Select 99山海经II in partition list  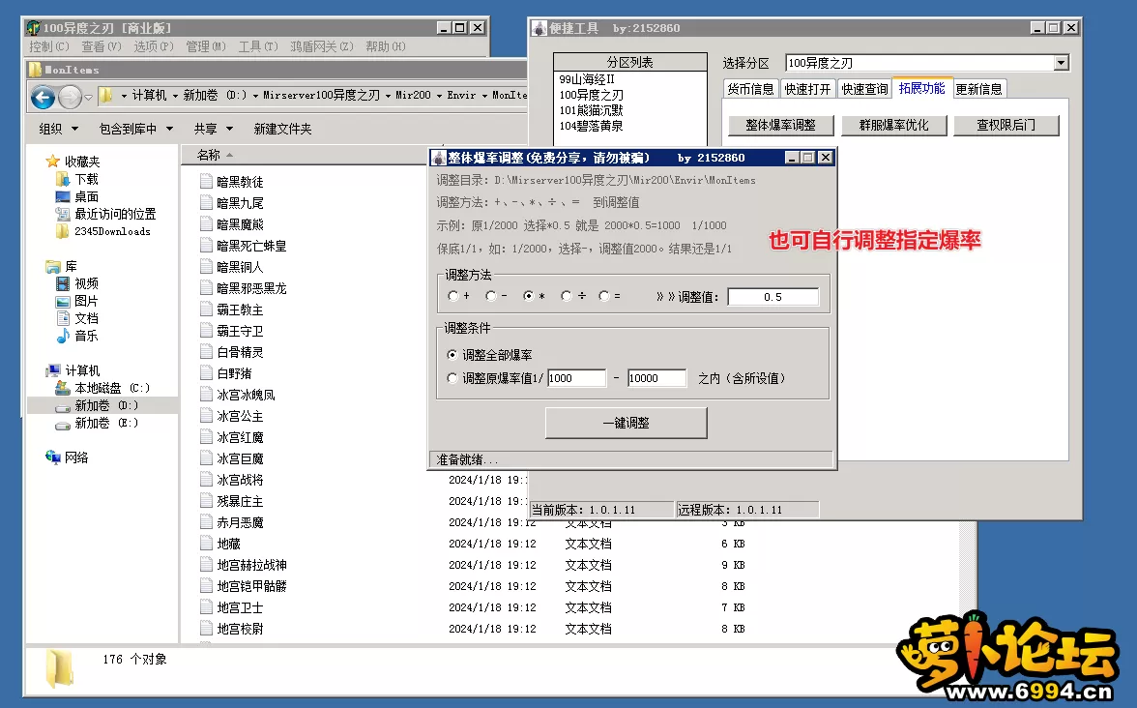click(x=587, y=79)
